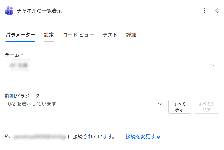The image size is (224, 150).
Task: Click the チーム field label
Action: tap(12, 55)
